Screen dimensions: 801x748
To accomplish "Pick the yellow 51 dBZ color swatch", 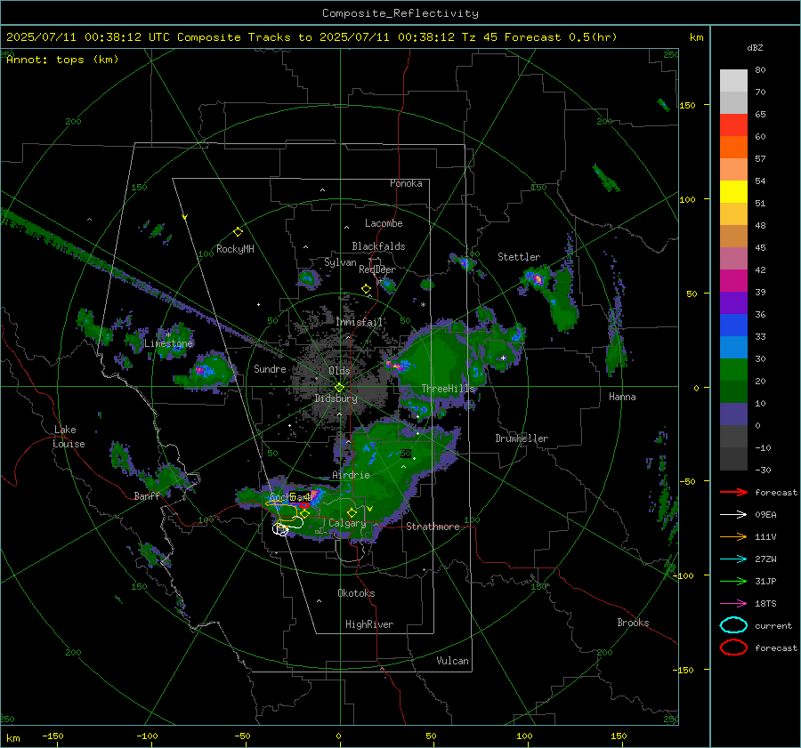I will click(x=733, y=192).
